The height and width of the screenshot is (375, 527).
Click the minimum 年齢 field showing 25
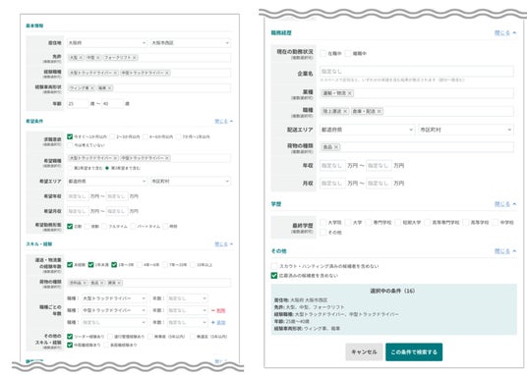[78, 104]
